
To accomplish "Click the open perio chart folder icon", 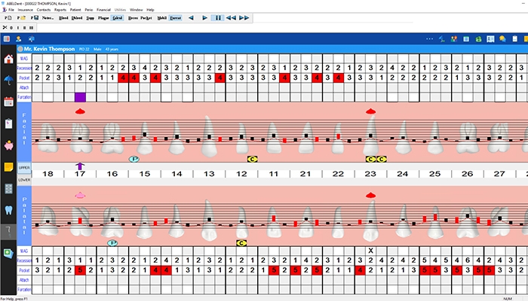I will pyautogui.click(x=21, y=18).
